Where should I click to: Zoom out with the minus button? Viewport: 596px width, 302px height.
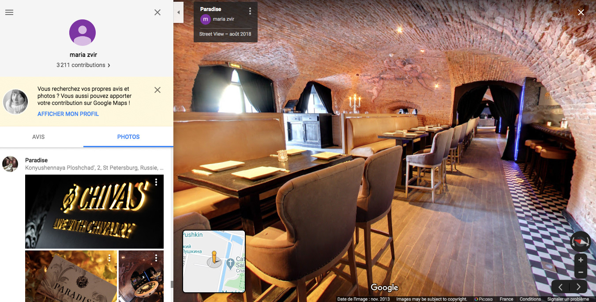(x=581, y=272)
